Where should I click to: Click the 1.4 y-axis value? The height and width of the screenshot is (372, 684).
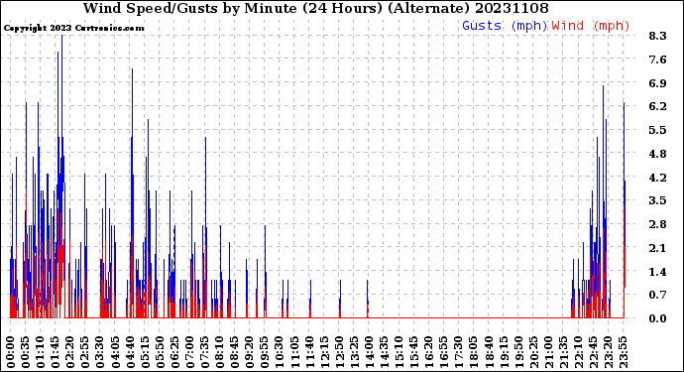pos(657,272)
